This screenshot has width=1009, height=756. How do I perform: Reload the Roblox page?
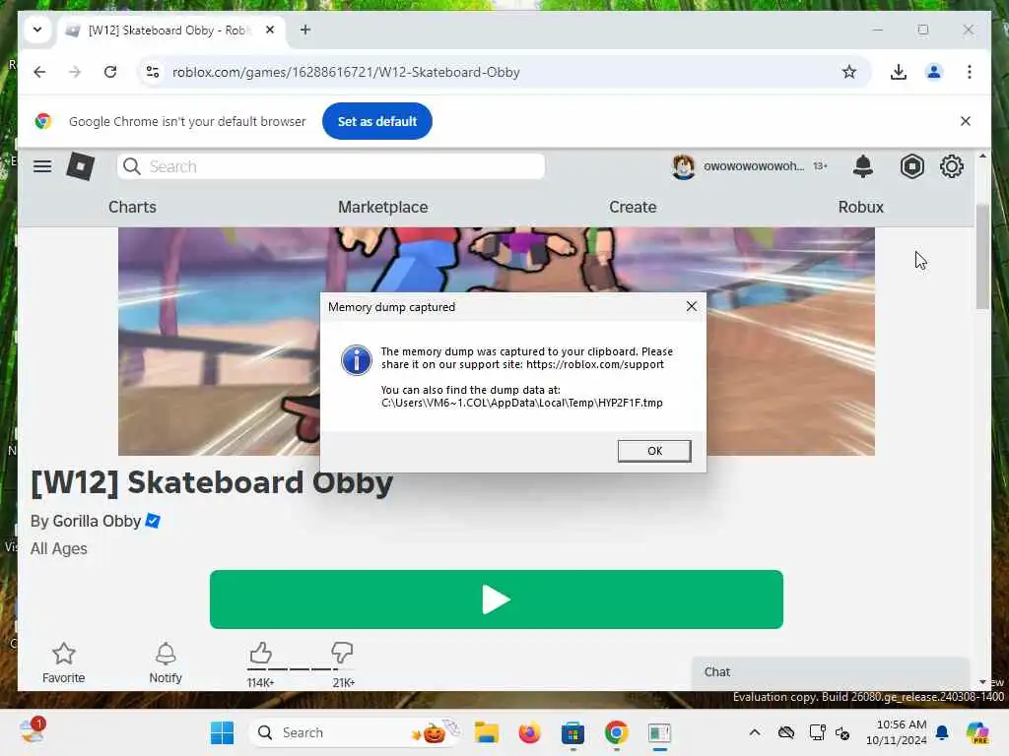click(110, 72)
